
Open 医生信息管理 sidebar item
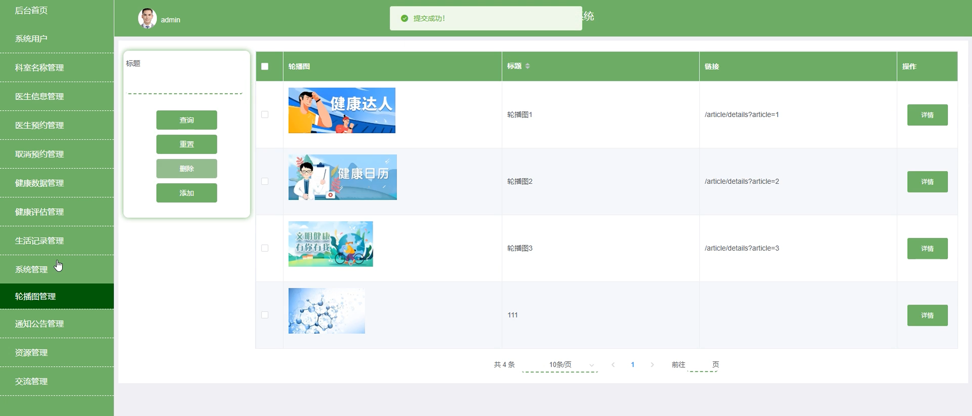click(39, 96)
